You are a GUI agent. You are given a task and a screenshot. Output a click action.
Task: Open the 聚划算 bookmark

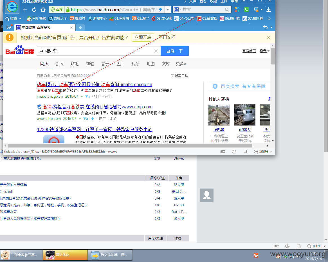pos(78,19)
